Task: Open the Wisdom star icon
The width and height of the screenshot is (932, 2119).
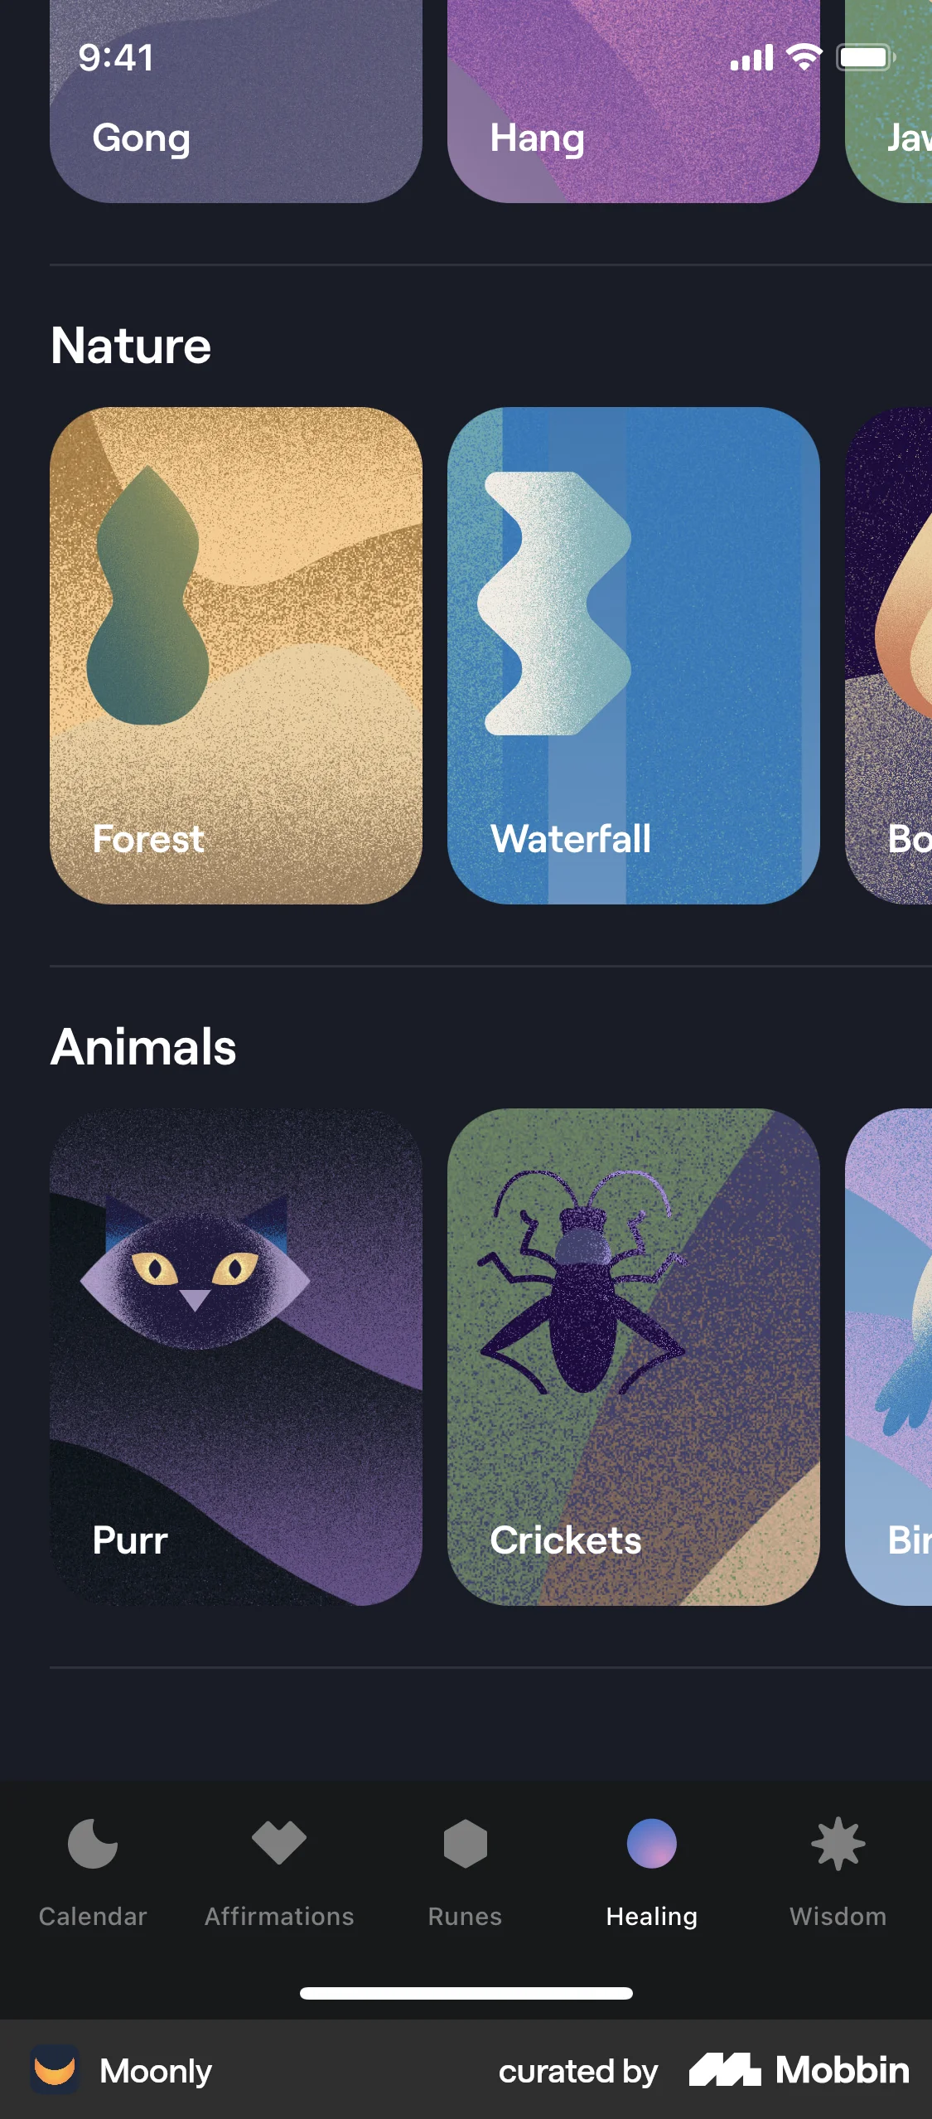Action: 838,1844
